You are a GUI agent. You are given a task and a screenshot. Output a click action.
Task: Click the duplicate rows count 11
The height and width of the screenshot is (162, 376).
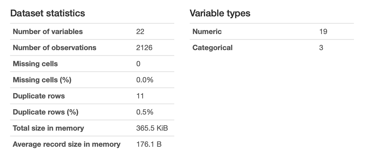140,96
